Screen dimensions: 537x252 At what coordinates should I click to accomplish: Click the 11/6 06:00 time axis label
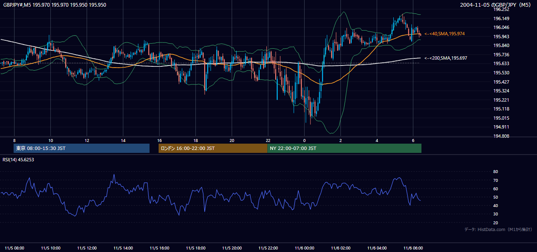(x=413, y=248)
